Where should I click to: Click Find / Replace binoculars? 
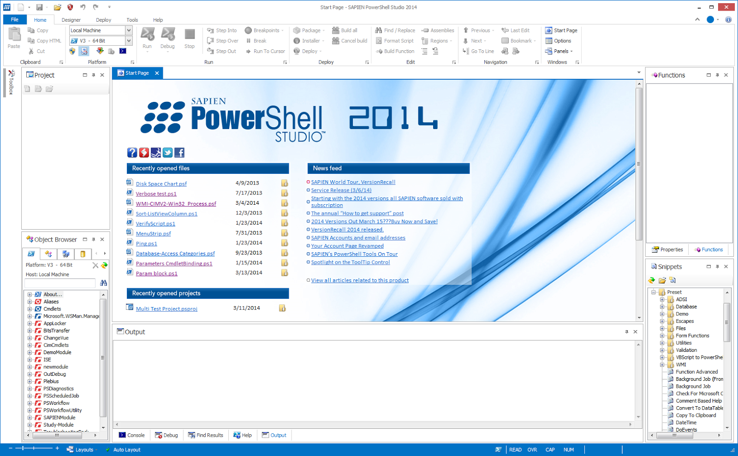point(378,30)
